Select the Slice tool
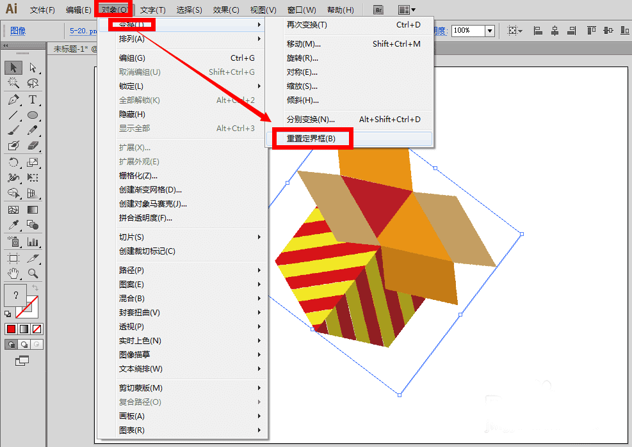632x447 pixels. coord(33,258)
